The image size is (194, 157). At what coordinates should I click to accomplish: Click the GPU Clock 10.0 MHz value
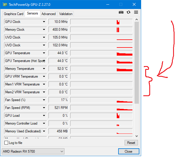tap(59, 22)
